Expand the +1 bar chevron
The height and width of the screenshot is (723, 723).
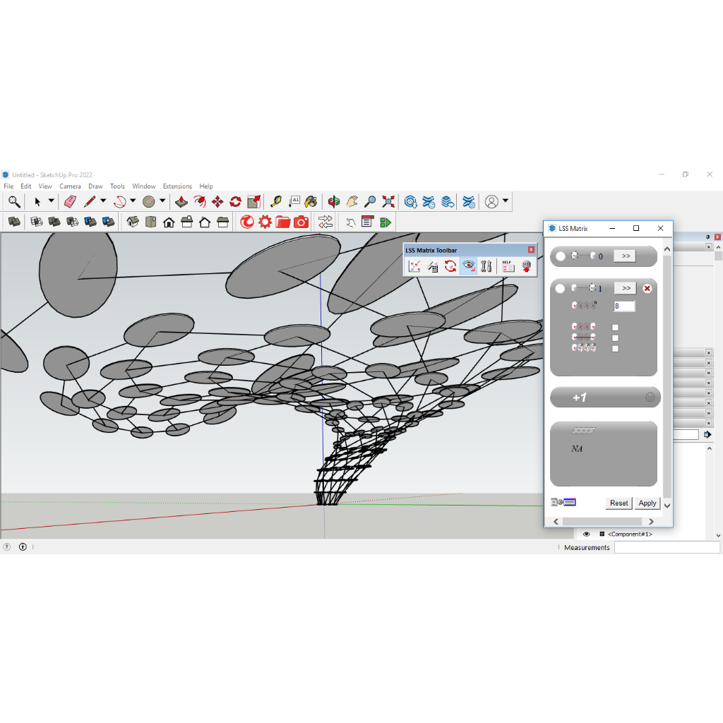(650, 398)
